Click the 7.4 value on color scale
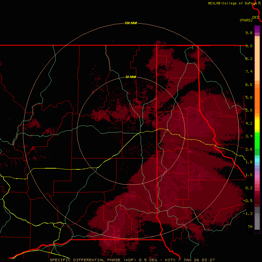 coord(249,72)
